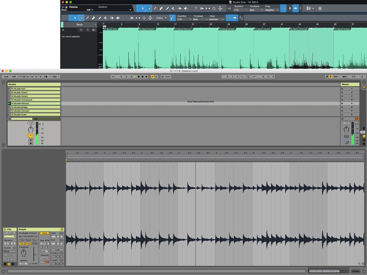
Task: Select the Arrow tool in Studio One's top toolbar
Action: tap(143, 8)
